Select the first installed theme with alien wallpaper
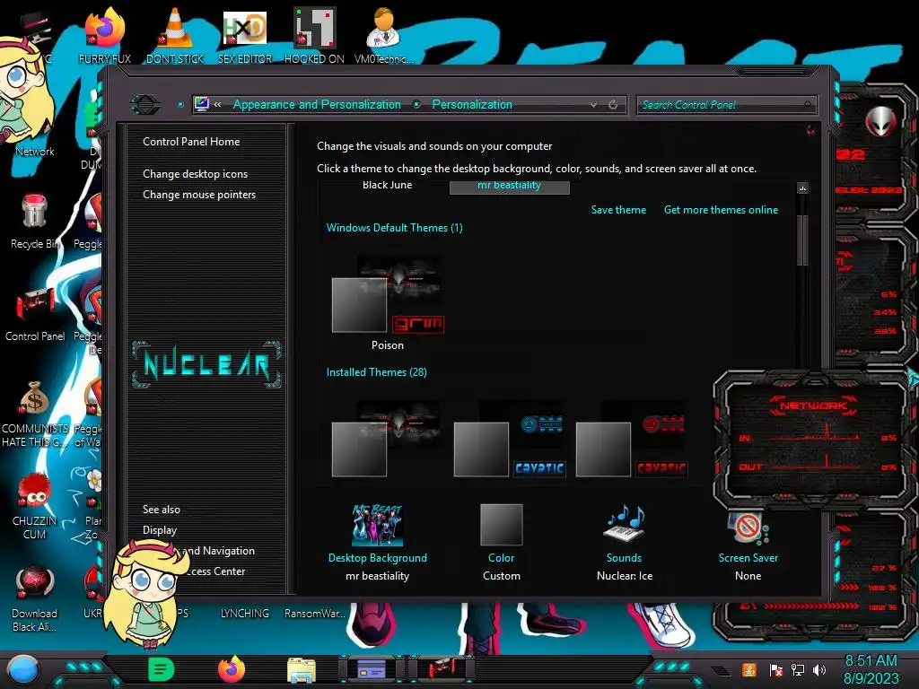The width and height of the screenshot is (919, 689). (x=388, y=438)
